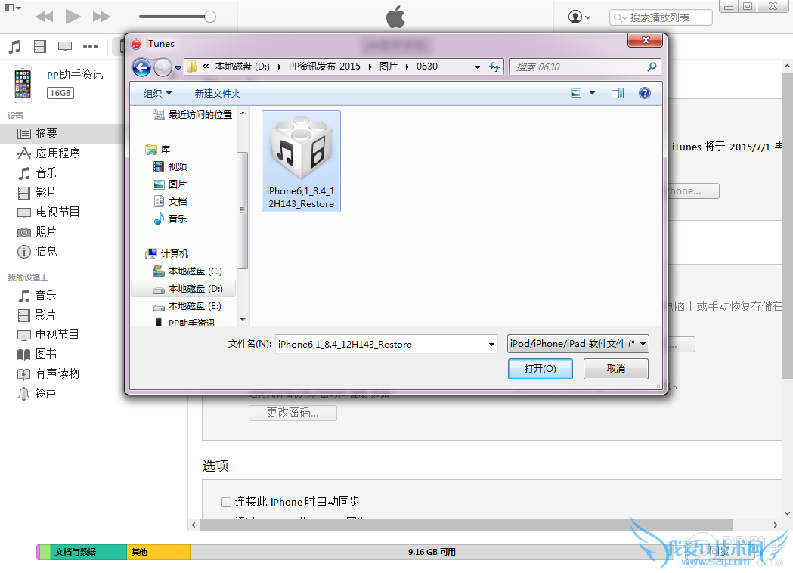Select the iPhone6,1_8.4_12H143_Restore file

point(301,161)
